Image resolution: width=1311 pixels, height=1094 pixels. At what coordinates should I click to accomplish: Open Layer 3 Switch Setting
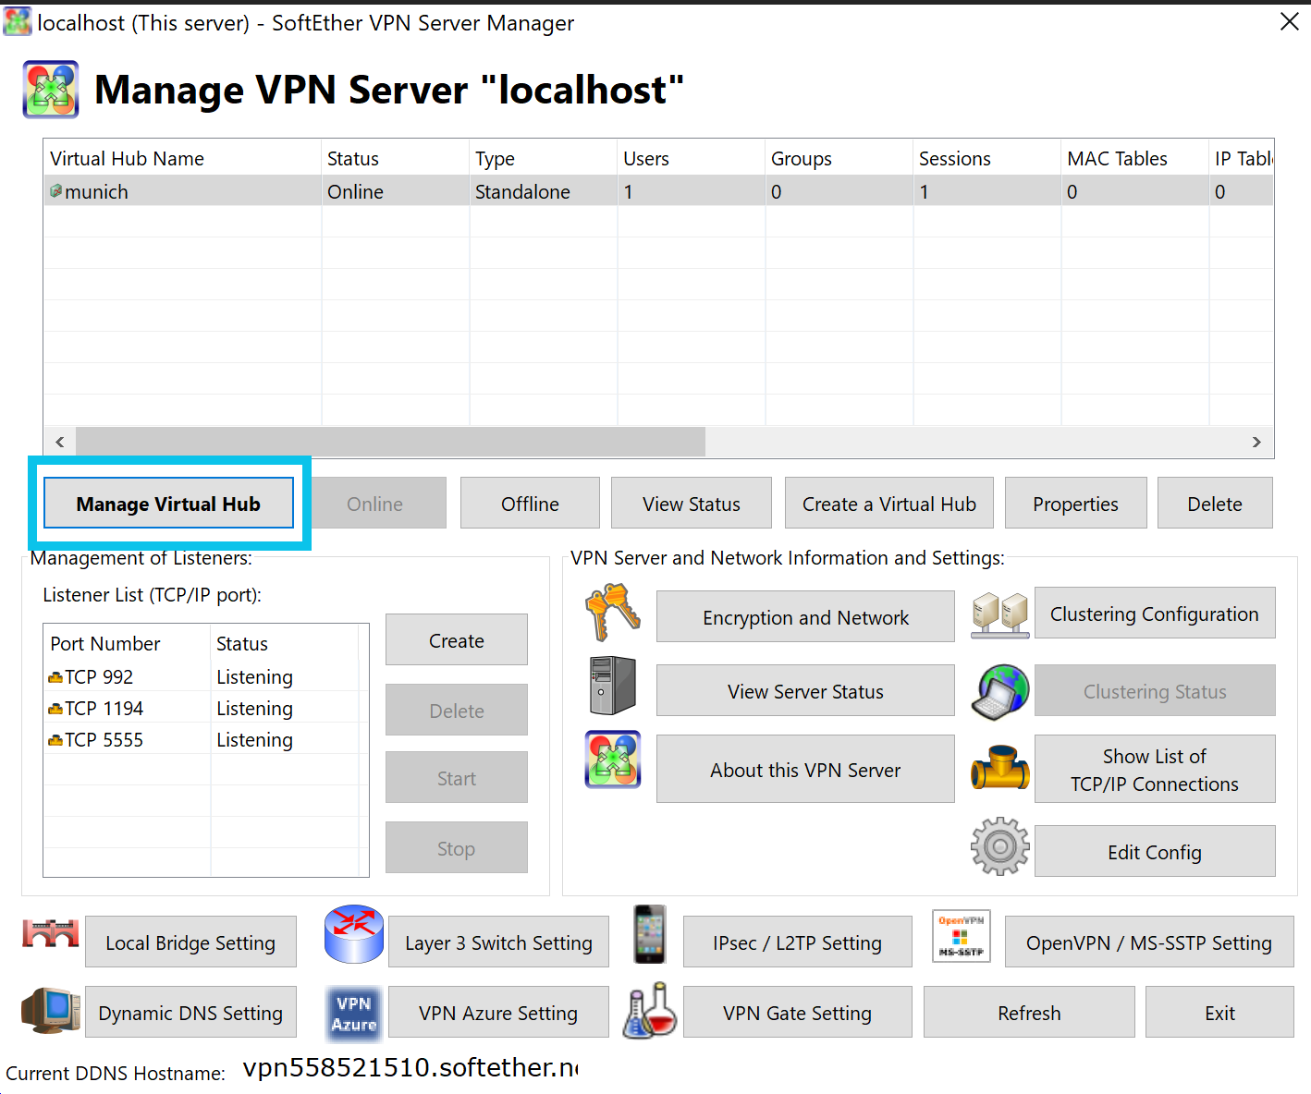point(498,942)
